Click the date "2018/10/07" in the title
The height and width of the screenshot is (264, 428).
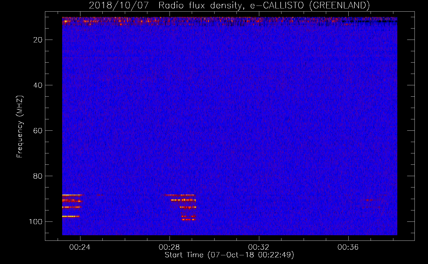click(x=119, y=5)
